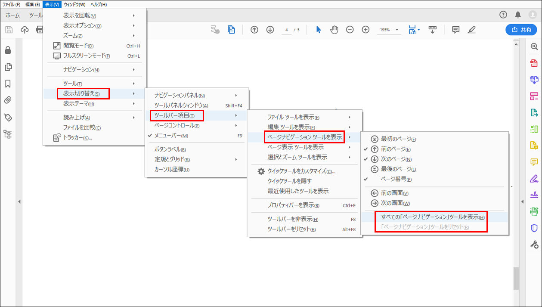The height and width of the screenshot is (307, 542).
Task: Click the lock icon in left sidebar
Action: click(8, 50)
